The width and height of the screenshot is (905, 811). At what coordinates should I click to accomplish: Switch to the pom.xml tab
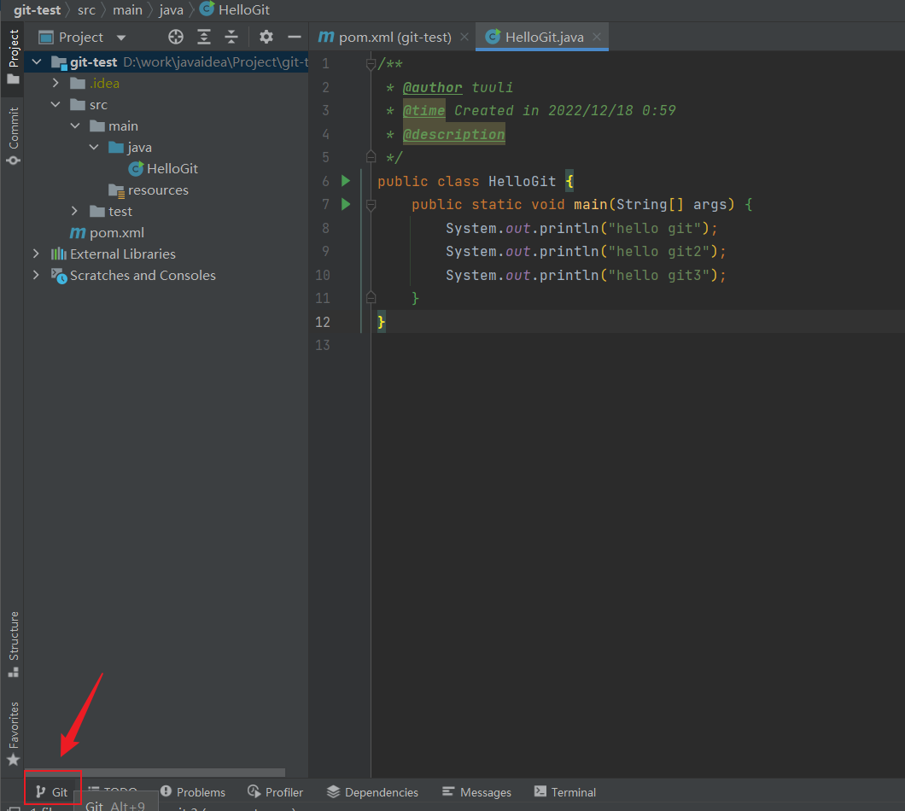point(386,37)
